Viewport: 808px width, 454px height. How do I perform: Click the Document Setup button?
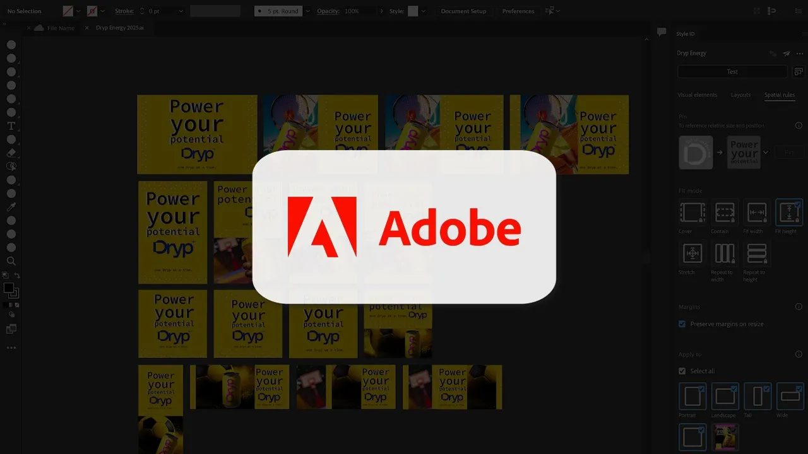463,11
